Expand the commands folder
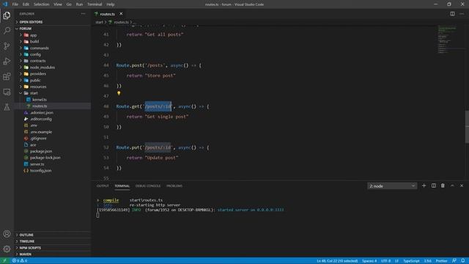The width and height of the screenshot is (469, 264). pyautogui.click(x=39, y=48)
